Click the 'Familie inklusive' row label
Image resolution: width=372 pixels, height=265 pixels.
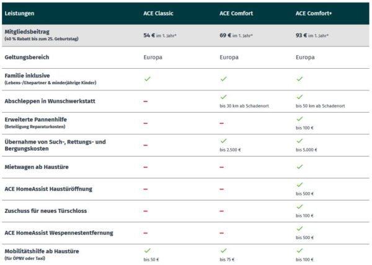point(27,76)
